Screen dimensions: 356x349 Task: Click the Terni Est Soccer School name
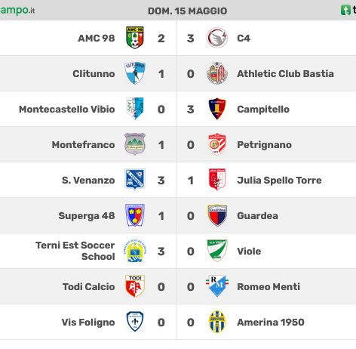(75, 251)
